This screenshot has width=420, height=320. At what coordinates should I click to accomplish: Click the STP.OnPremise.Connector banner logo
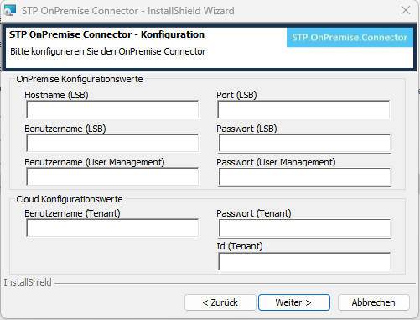pos(350,37)
